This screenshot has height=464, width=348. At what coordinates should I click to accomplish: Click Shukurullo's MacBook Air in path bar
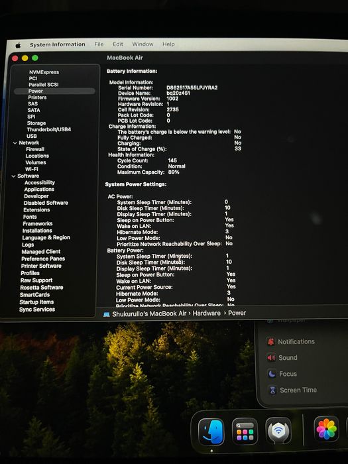[x=149, y=314]
